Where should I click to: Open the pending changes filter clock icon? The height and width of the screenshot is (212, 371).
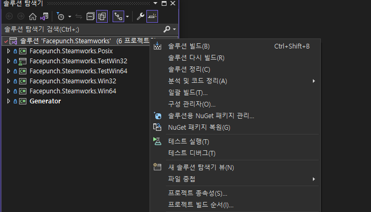(x=60, y=16)
